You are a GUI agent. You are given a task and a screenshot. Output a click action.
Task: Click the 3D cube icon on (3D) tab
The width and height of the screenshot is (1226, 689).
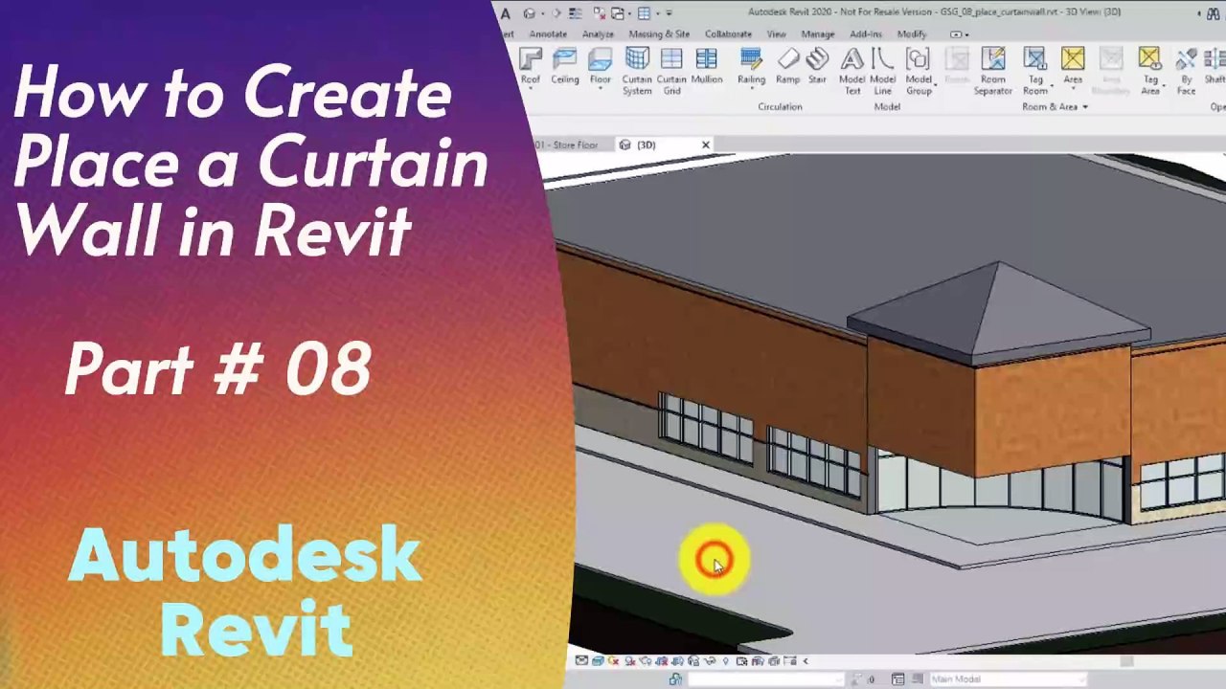click(x=624, y=144)
